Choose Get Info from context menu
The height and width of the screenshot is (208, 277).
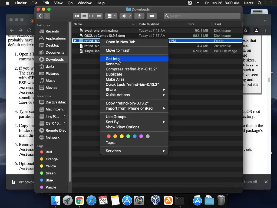(134, 59)
